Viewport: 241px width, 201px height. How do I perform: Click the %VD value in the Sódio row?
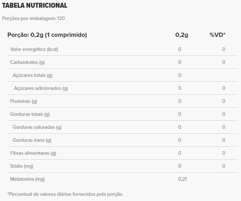pyautogui.click(x=223, y=166)
